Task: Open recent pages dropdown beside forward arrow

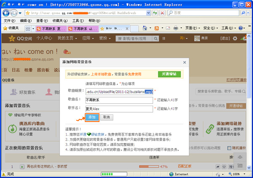Action: (x=20, y=13)
